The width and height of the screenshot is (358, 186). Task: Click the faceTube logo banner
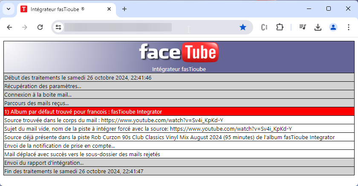click(179, 53)
